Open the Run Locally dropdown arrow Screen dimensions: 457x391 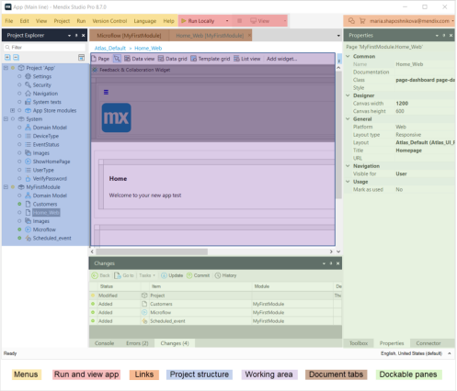[227, 21]
